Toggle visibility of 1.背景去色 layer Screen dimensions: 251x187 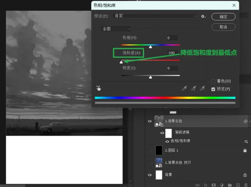click(150, 121)
